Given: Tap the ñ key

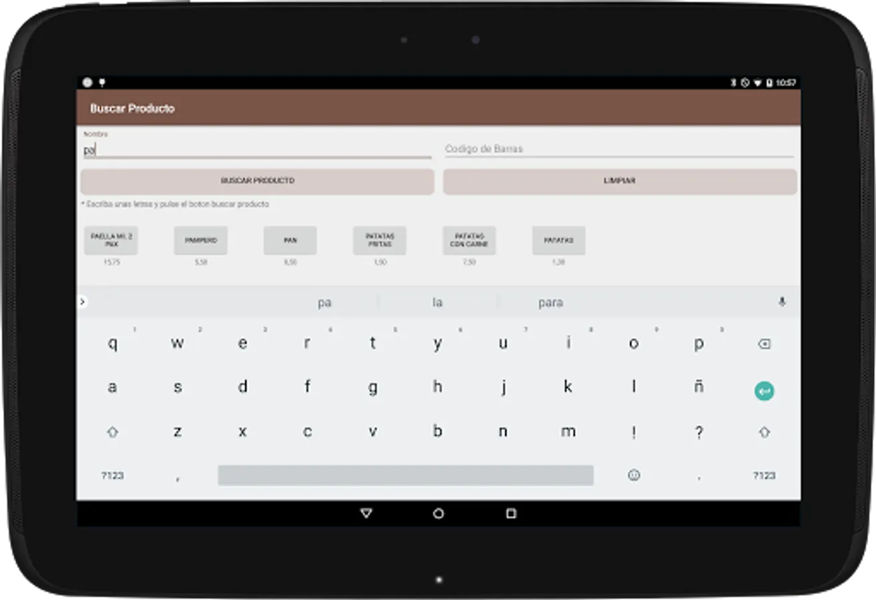Looking at the screenshot, I should (699, 387).
